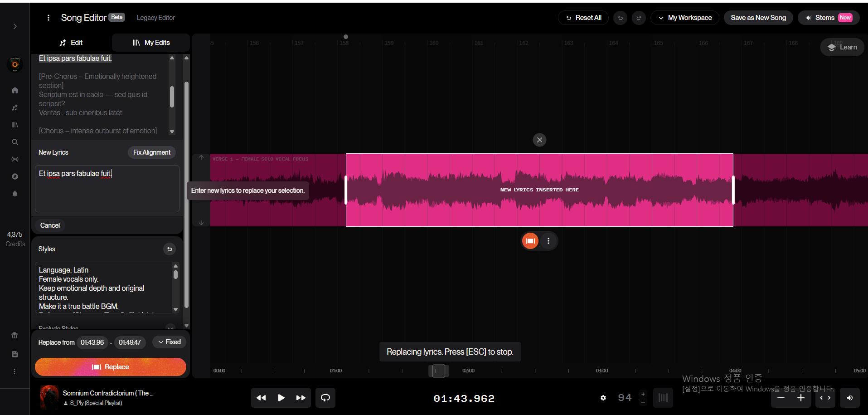Image resolution: width=868 pixels, height=415 pixels.
Task: Toggle the grid snap bars button
Action: (x=663, y=398)
